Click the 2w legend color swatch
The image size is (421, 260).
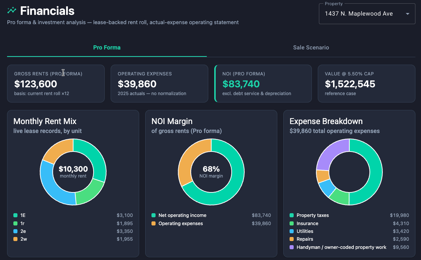15,239
